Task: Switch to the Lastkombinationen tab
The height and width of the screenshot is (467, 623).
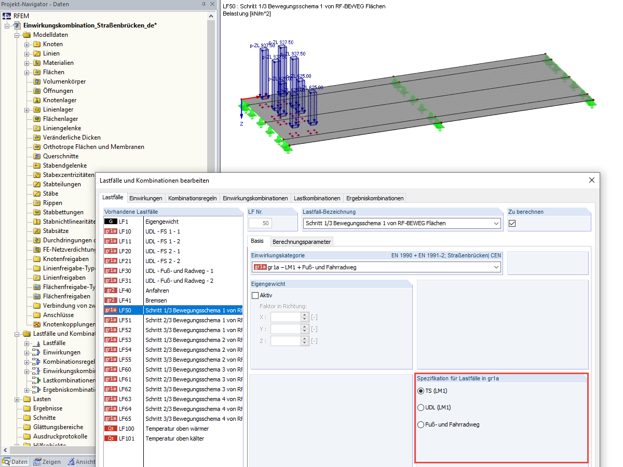Action: click(x=317, y=198)
